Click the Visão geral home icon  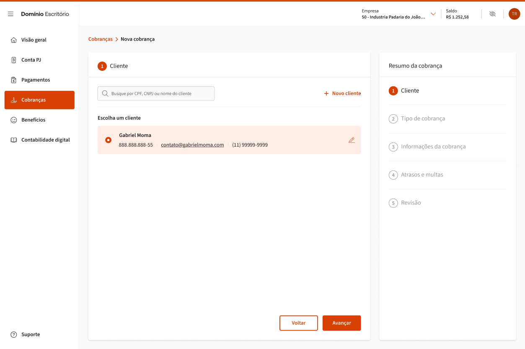click(14, 40)
